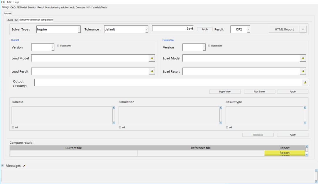This screenshot has width=318, height=184.
Task: Browse for Current Load Result file
Action: click(152, 71)
